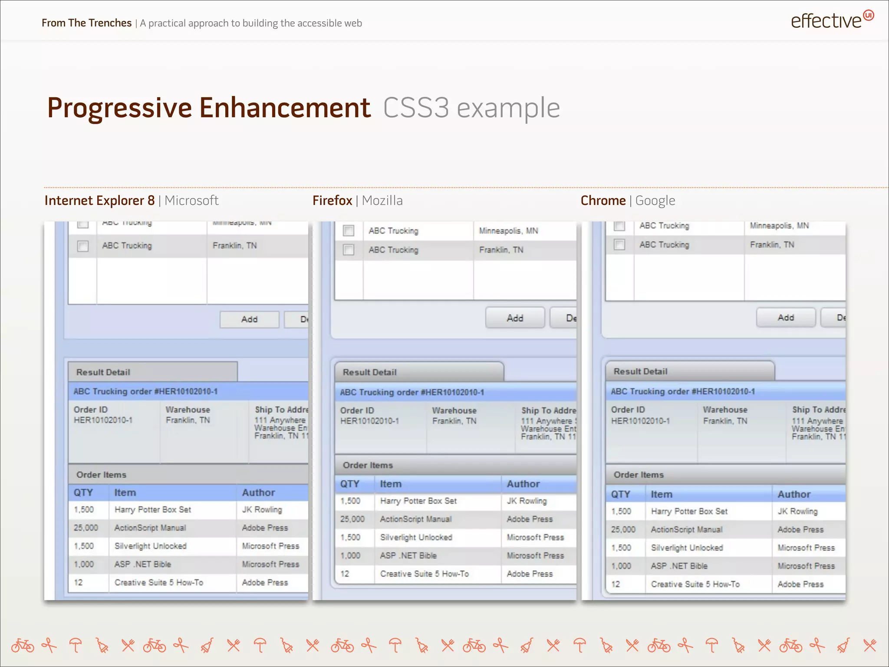The image size is (889, 667).
Task: Click the Add button in Chrome screenshot
Action: 786,317
